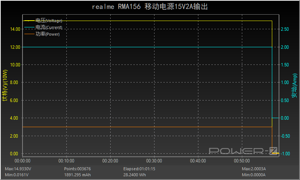The image size is (300, 180).
Task: Click the 4.00 left axis label
Action: [14, 118]
